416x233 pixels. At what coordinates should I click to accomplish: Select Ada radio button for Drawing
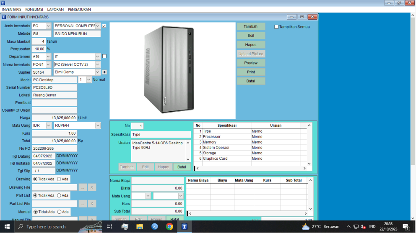click(59, 179)
